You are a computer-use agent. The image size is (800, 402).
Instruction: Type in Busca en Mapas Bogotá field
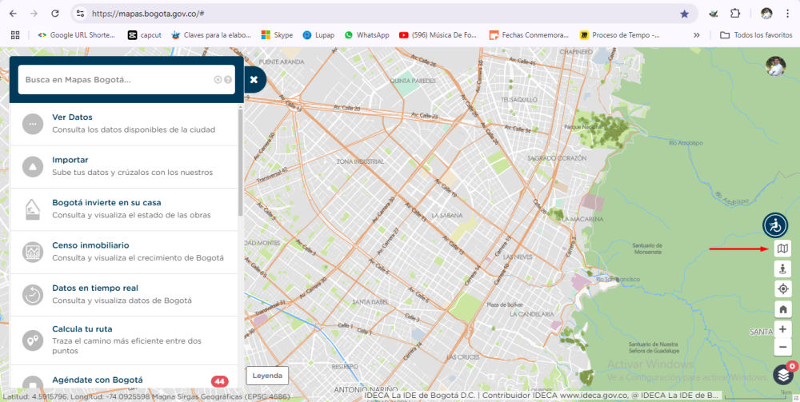(x=112, y=80)
